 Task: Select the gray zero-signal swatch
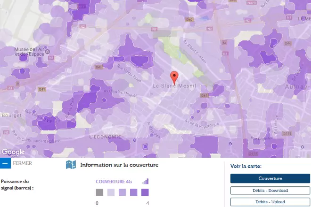(99, 192)
